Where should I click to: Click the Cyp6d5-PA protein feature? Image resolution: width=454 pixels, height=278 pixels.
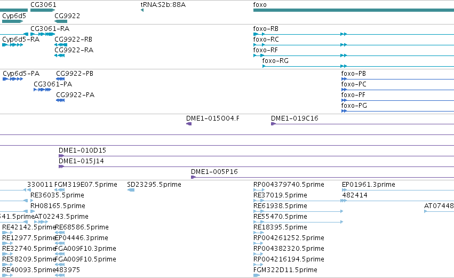click(13, 79)
